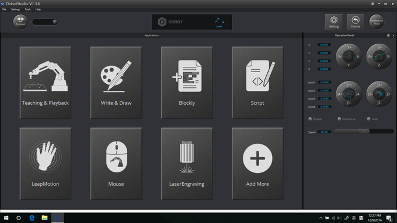Raise the arm with Z+
The width and height of the screenshot is (397, 223).
[x=379, y=47]
